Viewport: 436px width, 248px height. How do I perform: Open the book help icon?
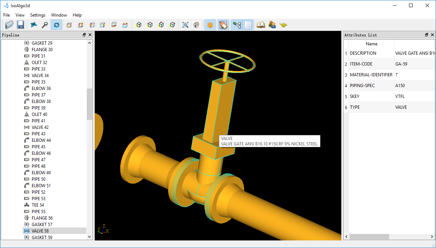pos(261,25)
